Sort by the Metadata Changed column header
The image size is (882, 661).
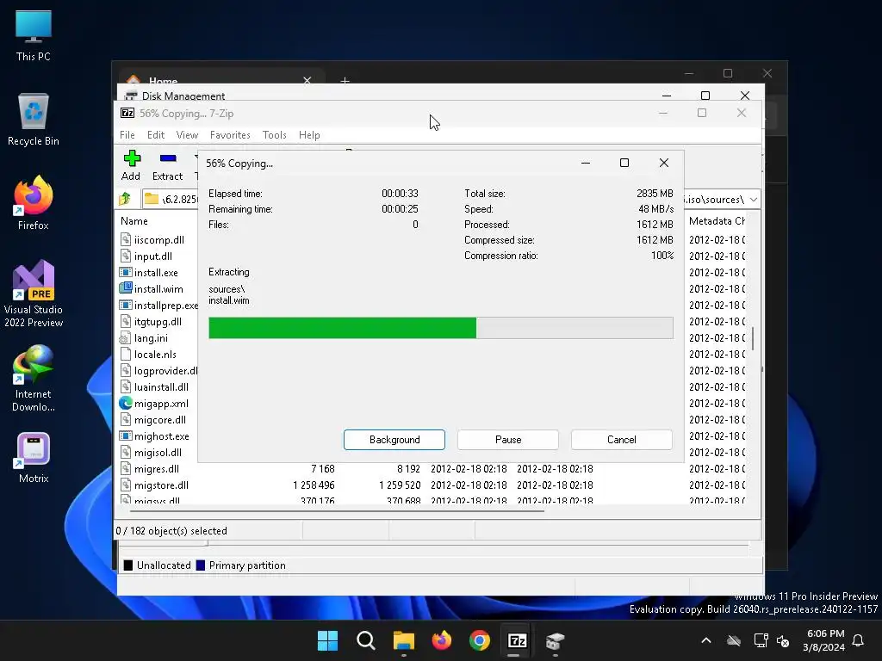[717, 221]
